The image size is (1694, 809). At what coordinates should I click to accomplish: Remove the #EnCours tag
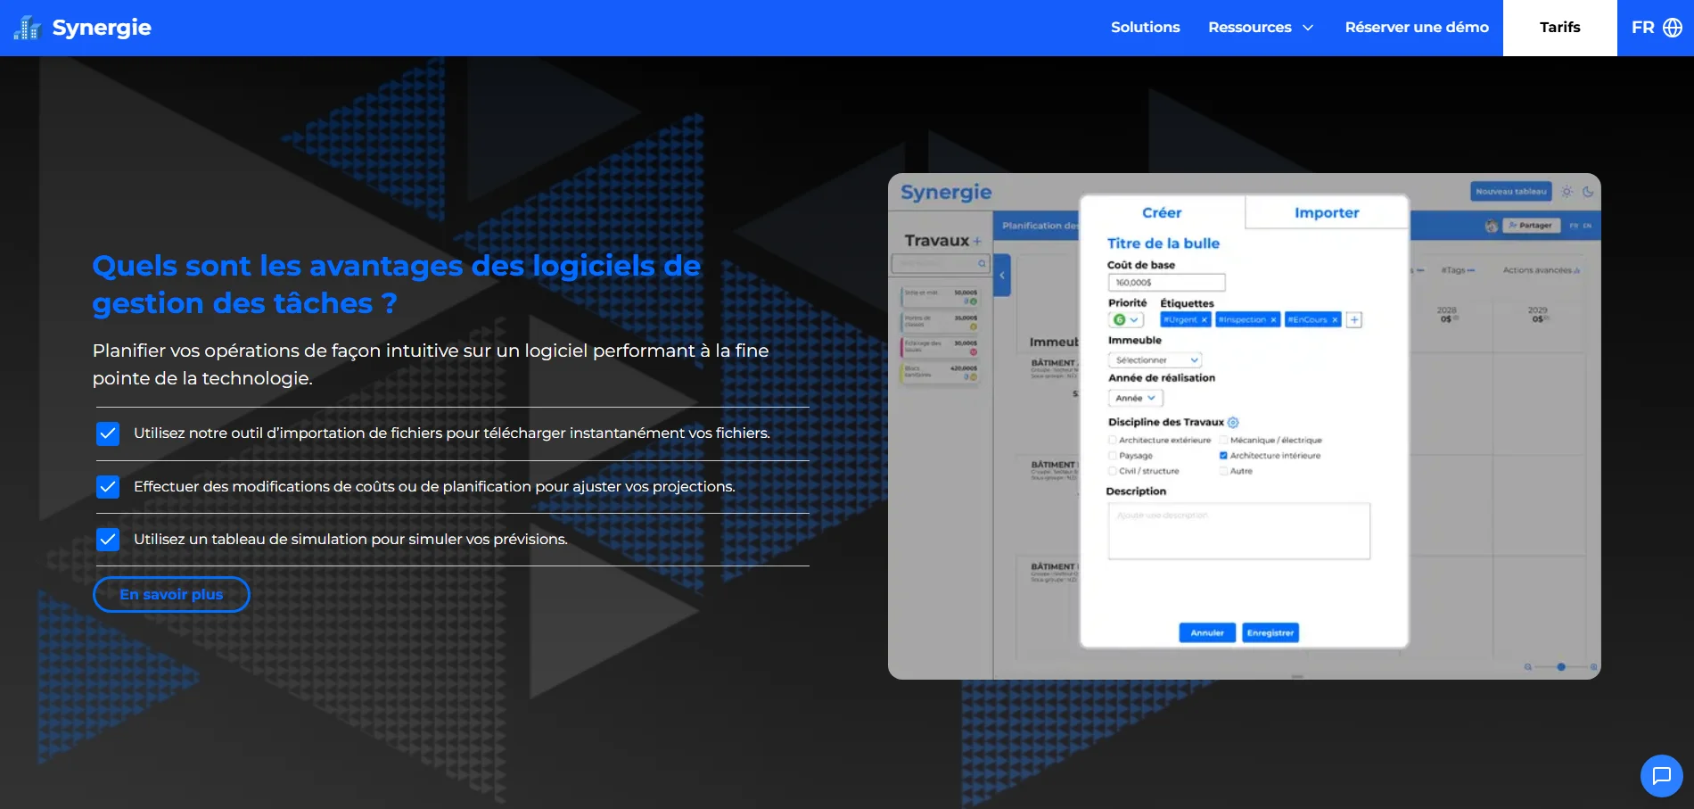1335,319
